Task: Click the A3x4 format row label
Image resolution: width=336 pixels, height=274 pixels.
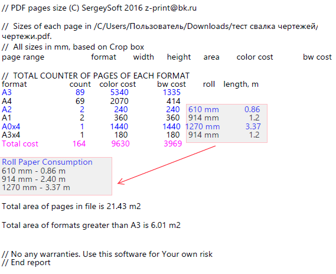Action: click(x=11, y=135)
